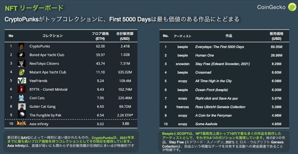Select the Bored Ape Yacht Club name
Image resolution: width=298 pixels, height=154 pixels.
click(47, 55)
